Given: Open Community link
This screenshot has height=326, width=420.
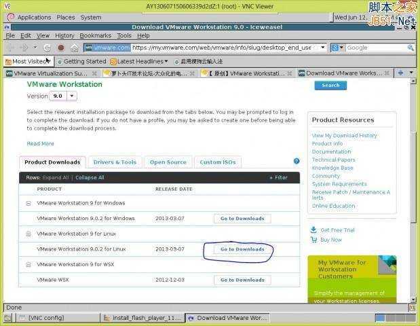Looking at the screenshot, I should click(326, 176).
